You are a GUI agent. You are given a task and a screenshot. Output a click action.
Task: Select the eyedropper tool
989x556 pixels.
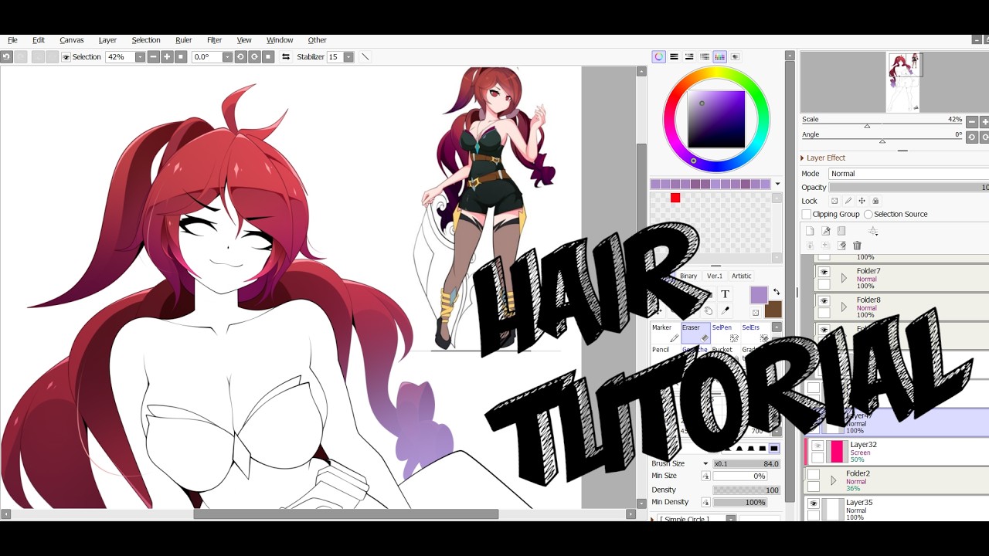[725, 310]
